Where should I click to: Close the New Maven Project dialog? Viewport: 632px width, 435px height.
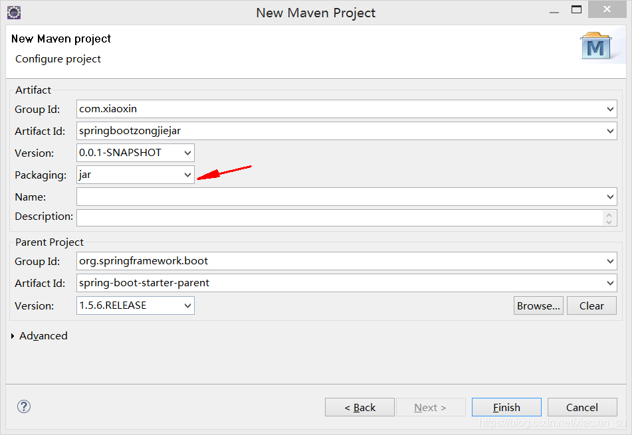click(607, 9)
